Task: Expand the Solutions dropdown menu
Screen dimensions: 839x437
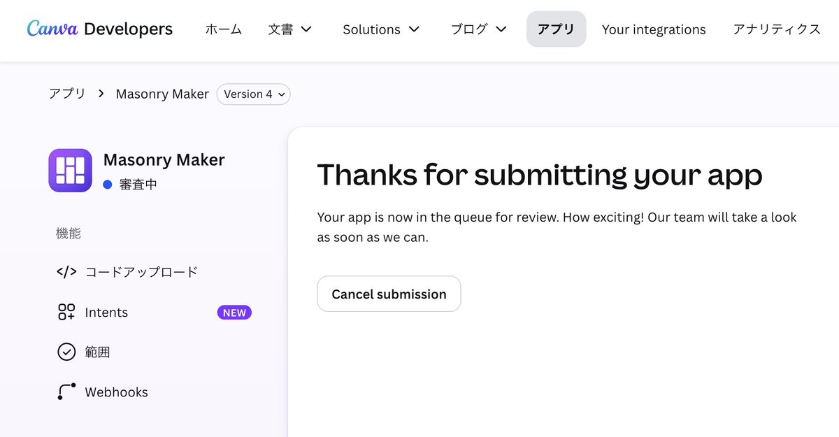Action: click(x=381, y=29)
